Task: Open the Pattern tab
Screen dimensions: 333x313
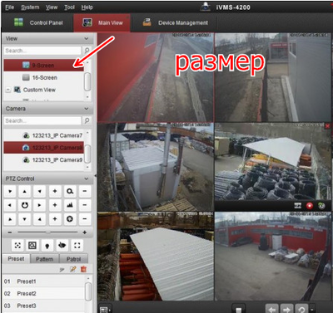Action: click(x=44, y=259)
